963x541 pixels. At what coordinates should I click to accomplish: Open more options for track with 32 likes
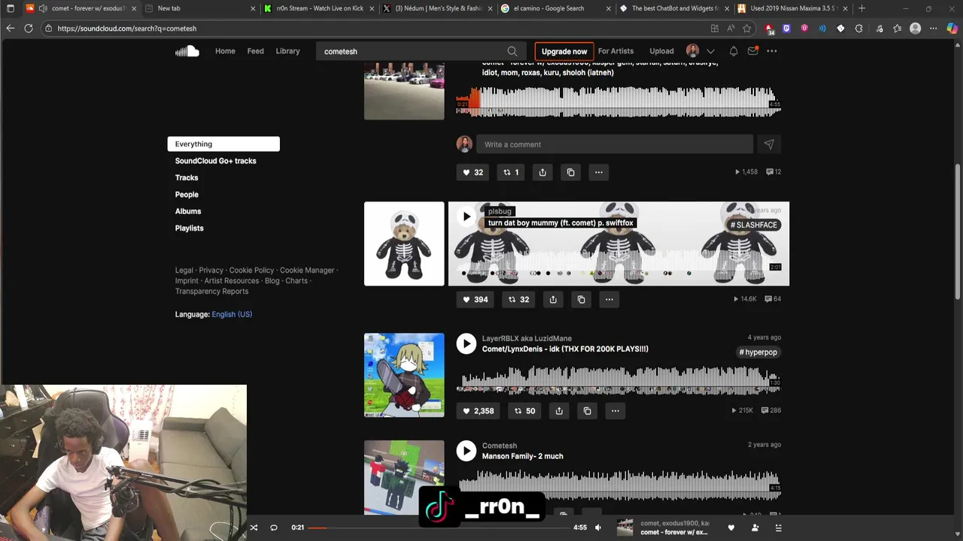tap(599, 172)
